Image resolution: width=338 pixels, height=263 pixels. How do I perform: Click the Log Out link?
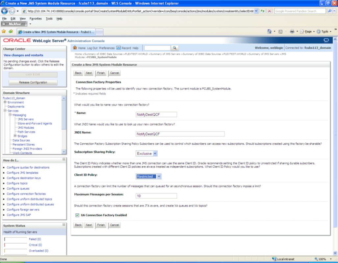pos(92,48)
